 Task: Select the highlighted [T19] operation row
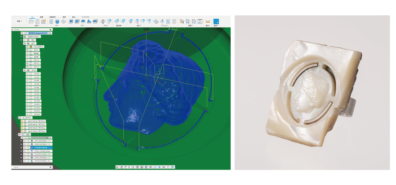pos(38,147)
